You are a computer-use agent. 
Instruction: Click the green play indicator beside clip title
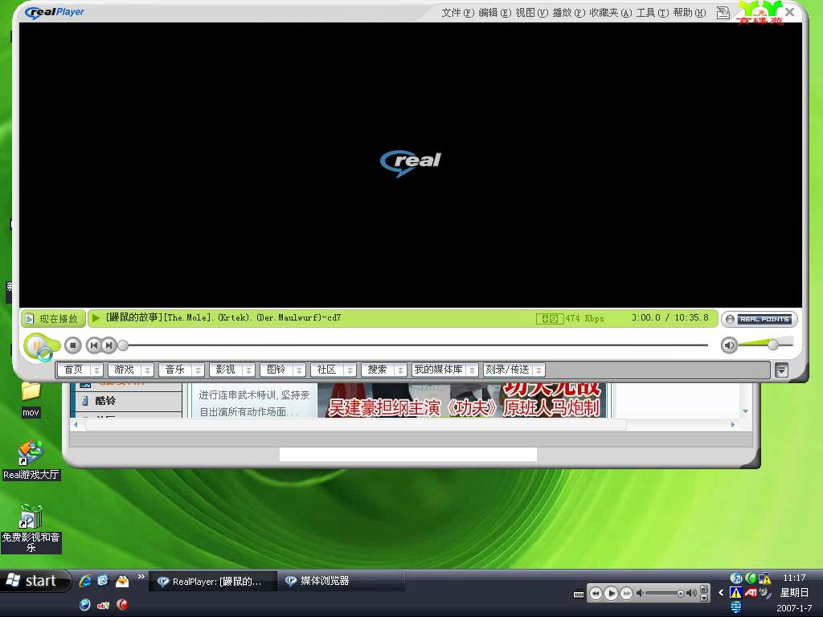tap(96, 318)
